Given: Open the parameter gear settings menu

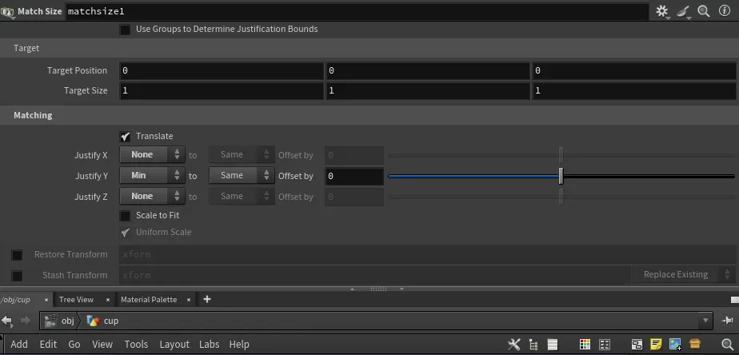Looking at the screenshot, I should [x=662, y=11].
